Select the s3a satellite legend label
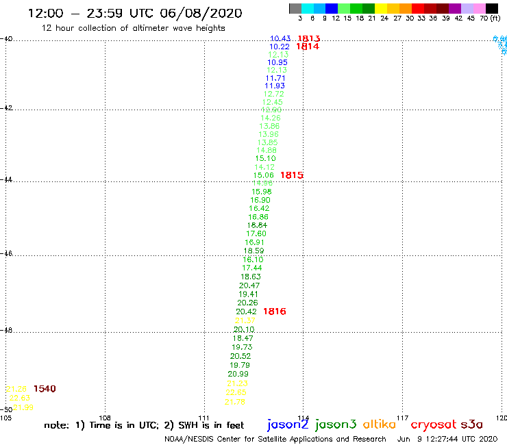 pos(472,424)
